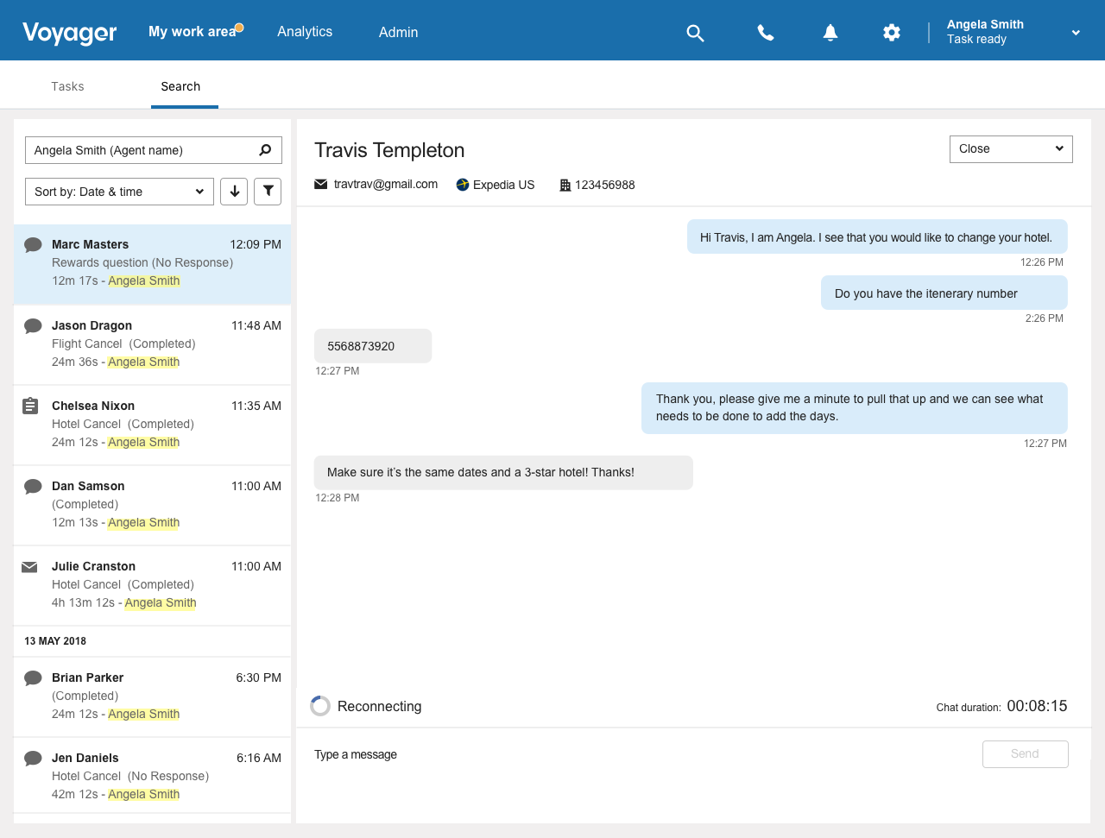The width and height of the screenshot is (1105, 838).
Task: Select Jason Dragon Flight Cancel conversation
Action: [x=152, y=343]
